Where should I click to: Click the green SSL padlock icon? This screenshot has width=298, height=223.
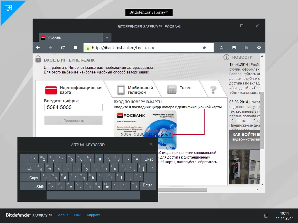pyautogui.click(x=88, y=48)
